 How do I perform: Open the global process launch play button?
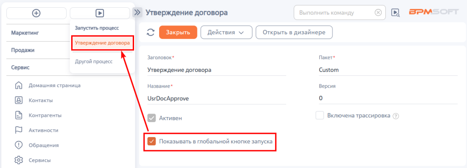click(100, 13)
